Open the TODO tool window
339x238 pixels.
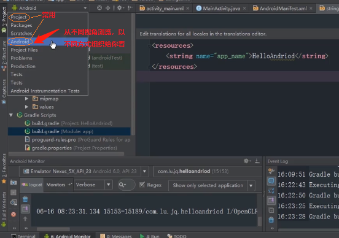coord(177,236)
